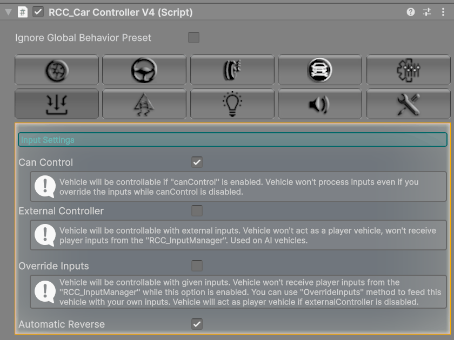The height and width of the screenshot is (340, 454).
Task: Select the Inputs settings tab
Action: (x=57, y=104)
